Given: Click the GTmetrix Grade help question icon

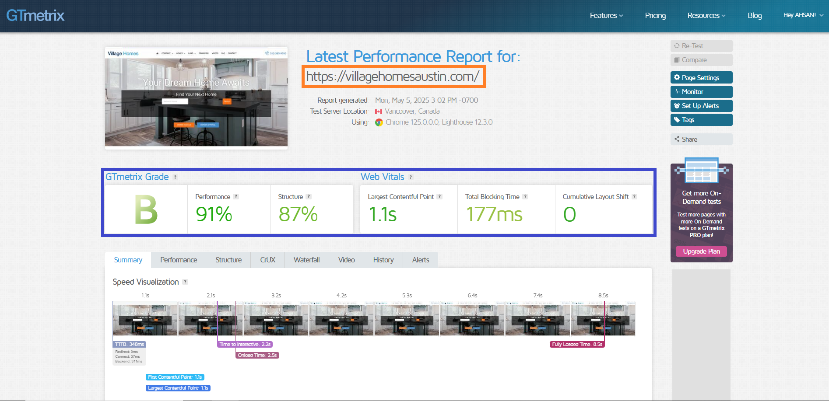Looking at the screenshot, I should click(175, 177).
